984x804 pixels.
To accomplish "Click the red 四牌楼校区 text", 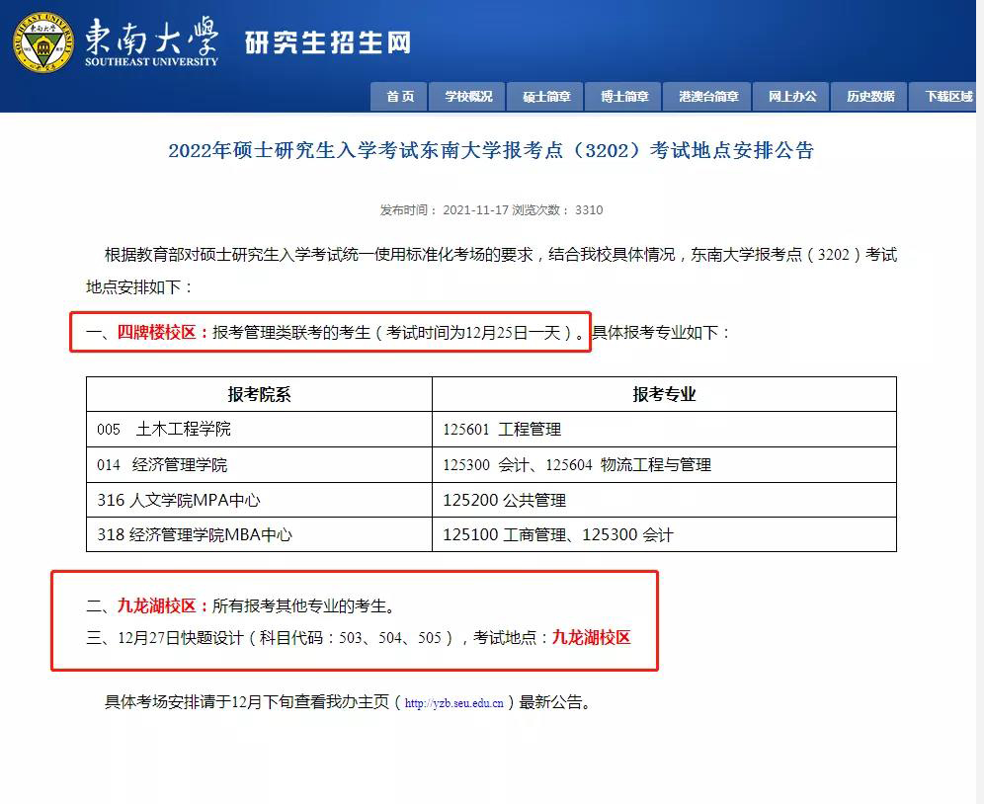I will tap(163, 332).
